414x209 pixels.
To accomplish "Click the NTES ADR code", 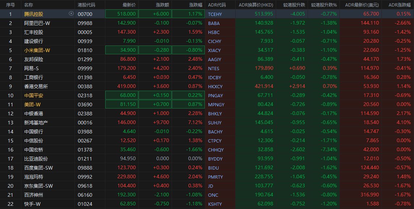I will pyautogui.click(x=214, y=68).
